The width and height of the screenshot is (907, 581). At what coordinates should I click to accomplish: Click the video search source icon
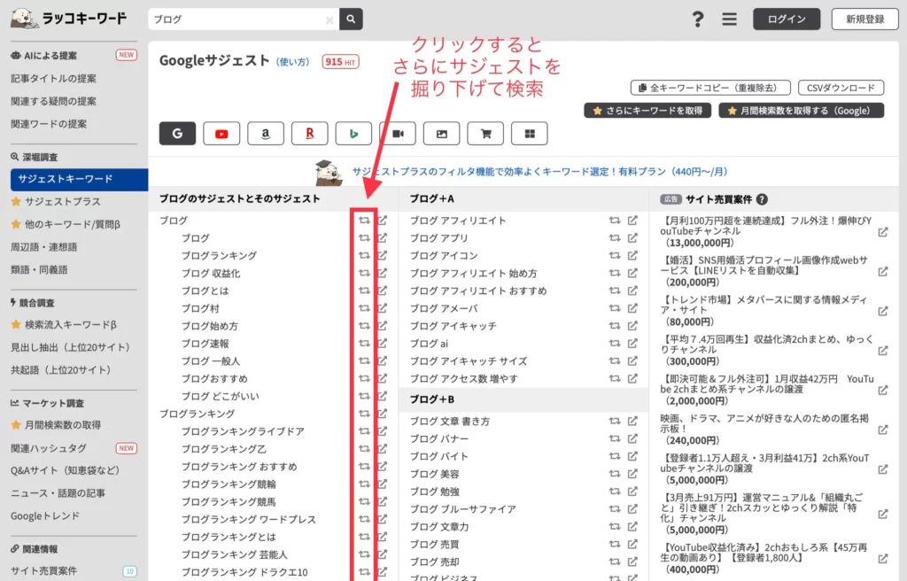(398, 134)
